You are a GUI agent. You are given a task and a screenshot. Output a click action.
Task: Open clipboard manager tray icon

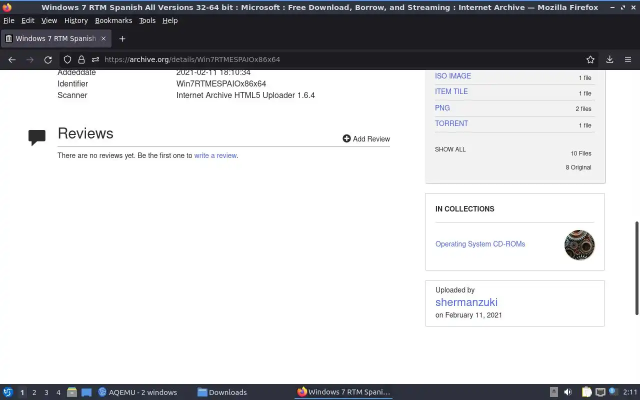pyautogui.click(x=587, y=392)
